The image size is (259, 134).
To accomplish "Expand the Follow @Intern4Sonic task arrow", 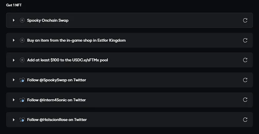I will pyautogui.click(x=14, y=100).
